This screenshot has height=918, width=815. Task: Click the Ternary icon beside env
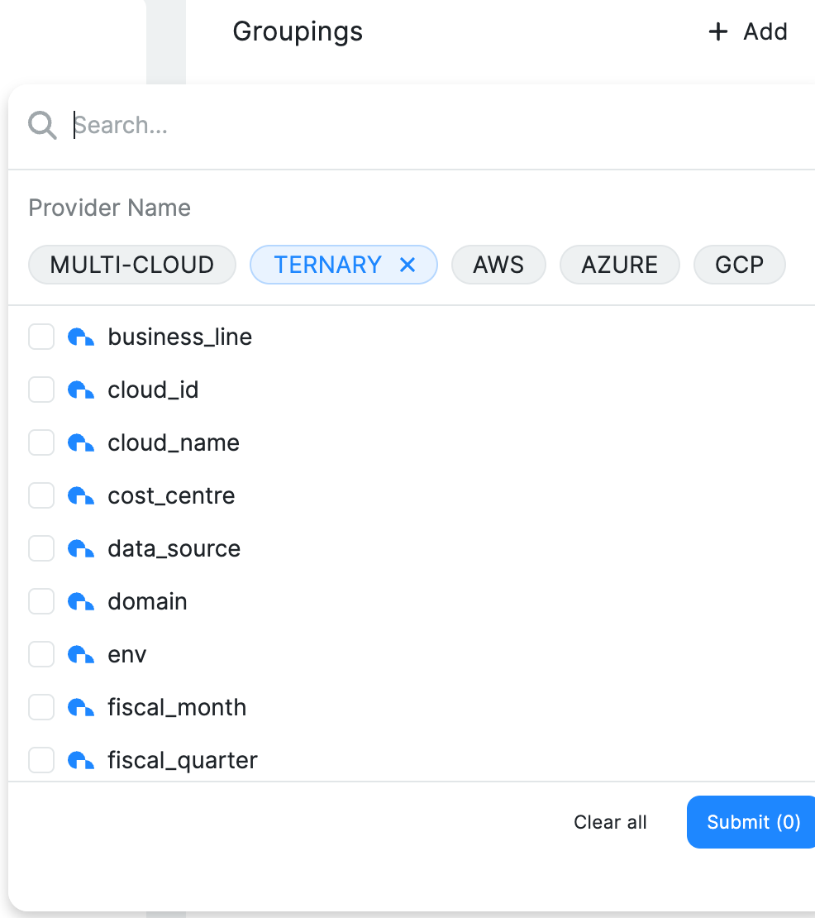[x=81, y=654]
